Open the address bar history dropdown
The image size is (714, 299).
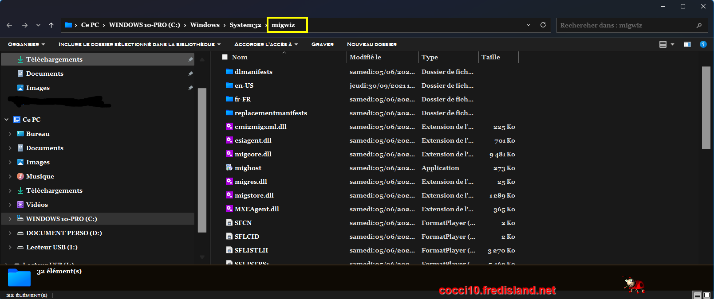point(529,25)
